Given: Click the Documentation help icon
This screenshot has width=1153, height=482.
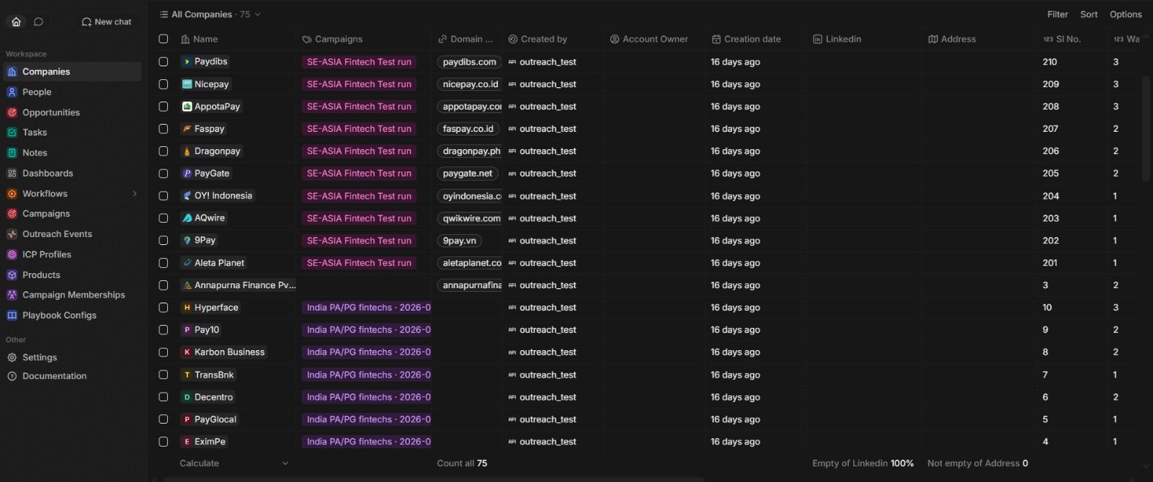Looking at the screenshot, I should pyautogui.click(x=12, y=376).
